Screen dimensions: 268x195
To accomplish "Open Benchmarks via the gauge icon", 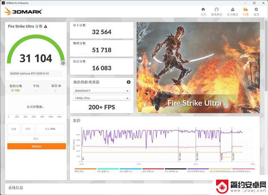I will [x=216, y=11].
